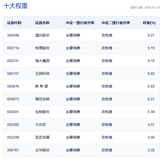
Task: Click the 证券名称 column header
Action: coord(42,23)
